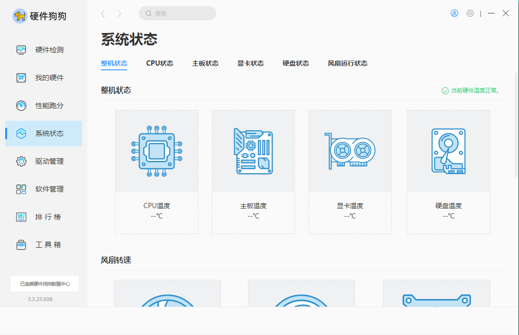Screen dimensions: 519x335
Task: Select the 我的硬件 sidebar icon
Action: 21,78
